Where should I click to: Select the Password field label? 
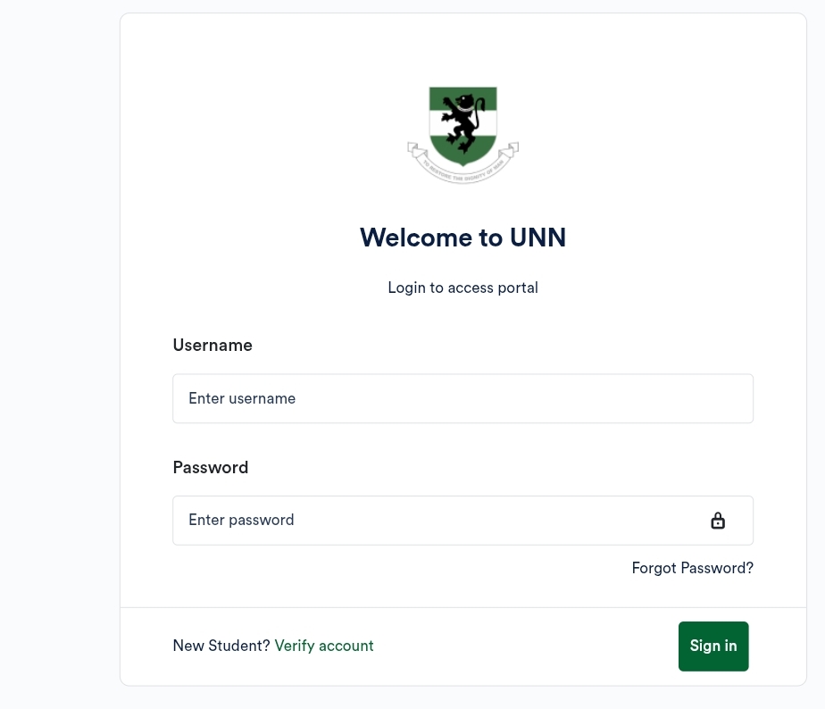[x=211, y=467]
